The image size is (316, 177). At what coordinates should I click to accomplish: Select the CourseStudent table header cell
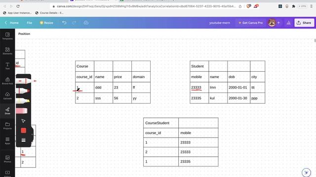[x=161, y=123]
